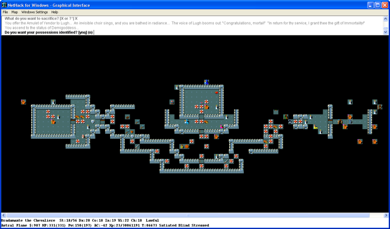Click the possessions identified prompt line
This screenshot has height=229, width=390.
49,32
